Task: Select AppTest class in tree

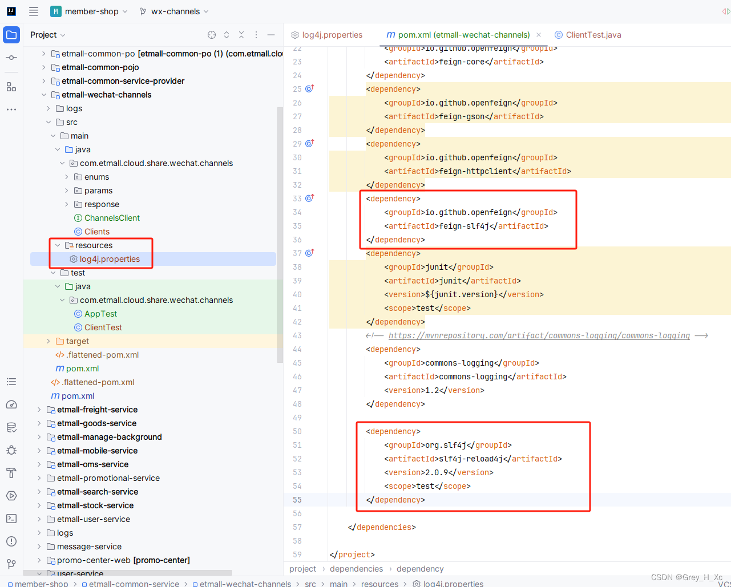Action: click(100, 314)
